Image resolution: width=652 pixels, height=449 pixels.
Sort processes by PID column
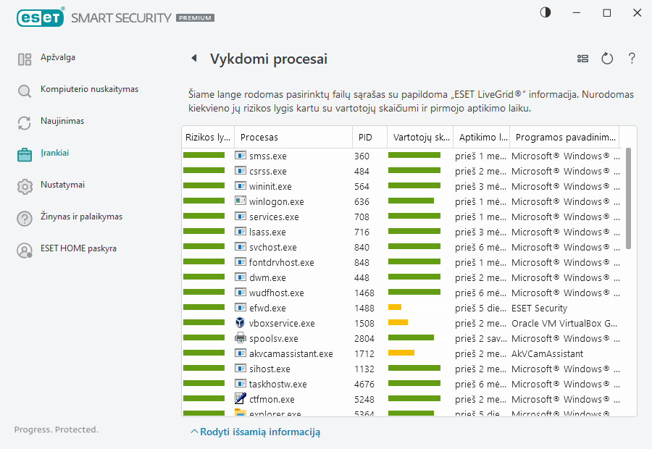tap(366, 137)
